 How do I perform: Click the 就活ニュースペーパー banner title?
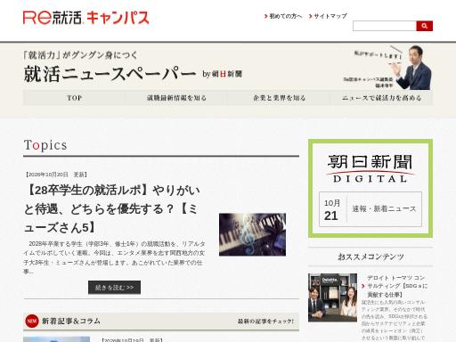click(110, 74)
